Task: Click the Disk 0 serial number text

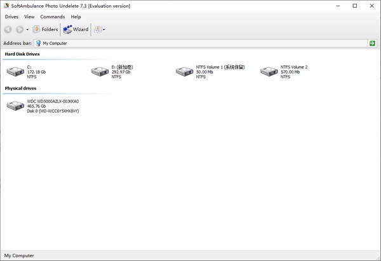Action: (53, 111)
